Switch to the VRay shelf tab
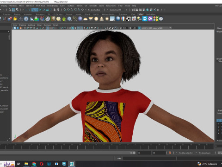The height and width of the screenshot is (167, 222). (141, 14)
